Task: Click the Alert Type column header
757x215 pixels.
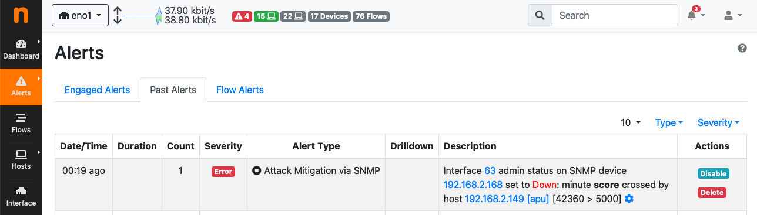Action: click(316, 146)
